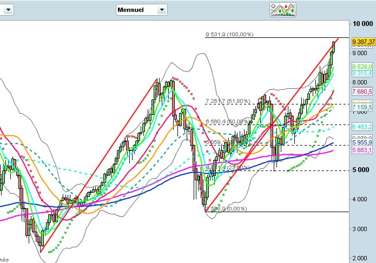This screenshot has width=376, height=263.
Task: Expand the partially visible leftmost toolbar dropdown arrow
Action: point(9,10)
